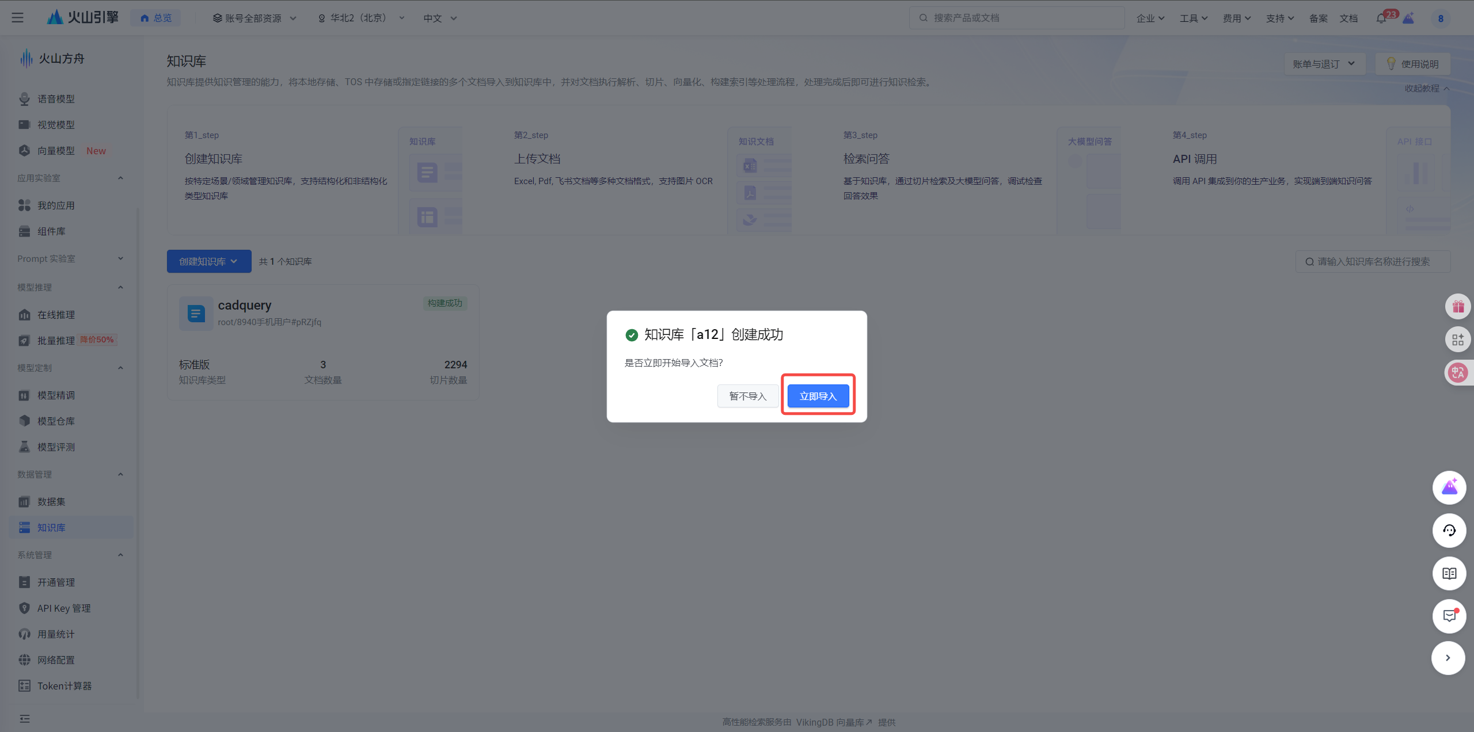Open the user avatar menu
Viewport: 1474px width, 732px height.
tap(1441, 18)
